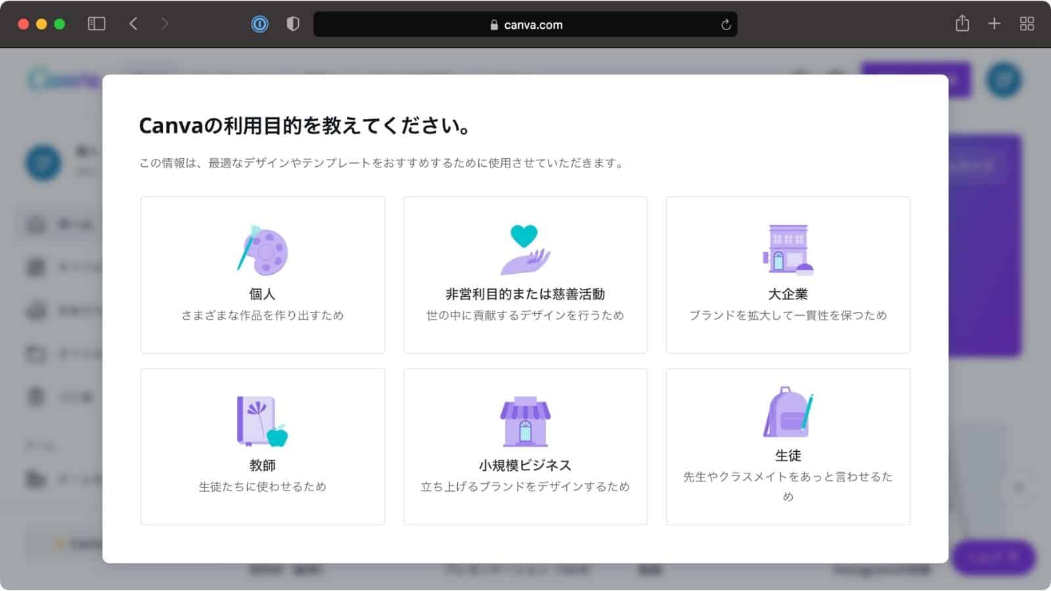Click the backpack student icon
Image resolution: width=1051 pixels, height=591 pixels.
point(788,412)
